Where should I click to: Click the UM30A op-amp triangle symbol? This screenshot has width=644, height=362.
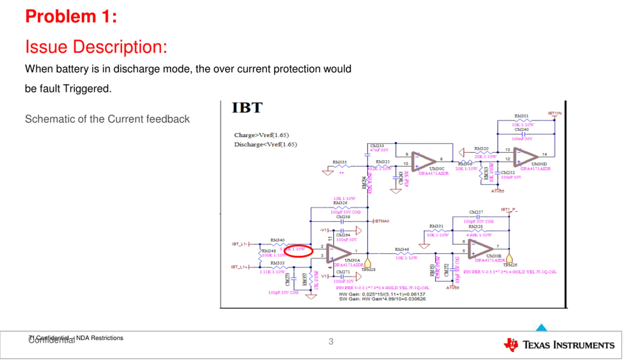click(338, 253)
